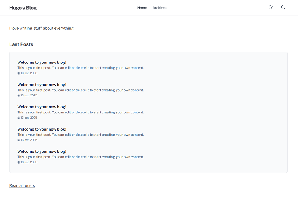Open the RSS feed icon
298x198 pixels.
click(271, 7)
